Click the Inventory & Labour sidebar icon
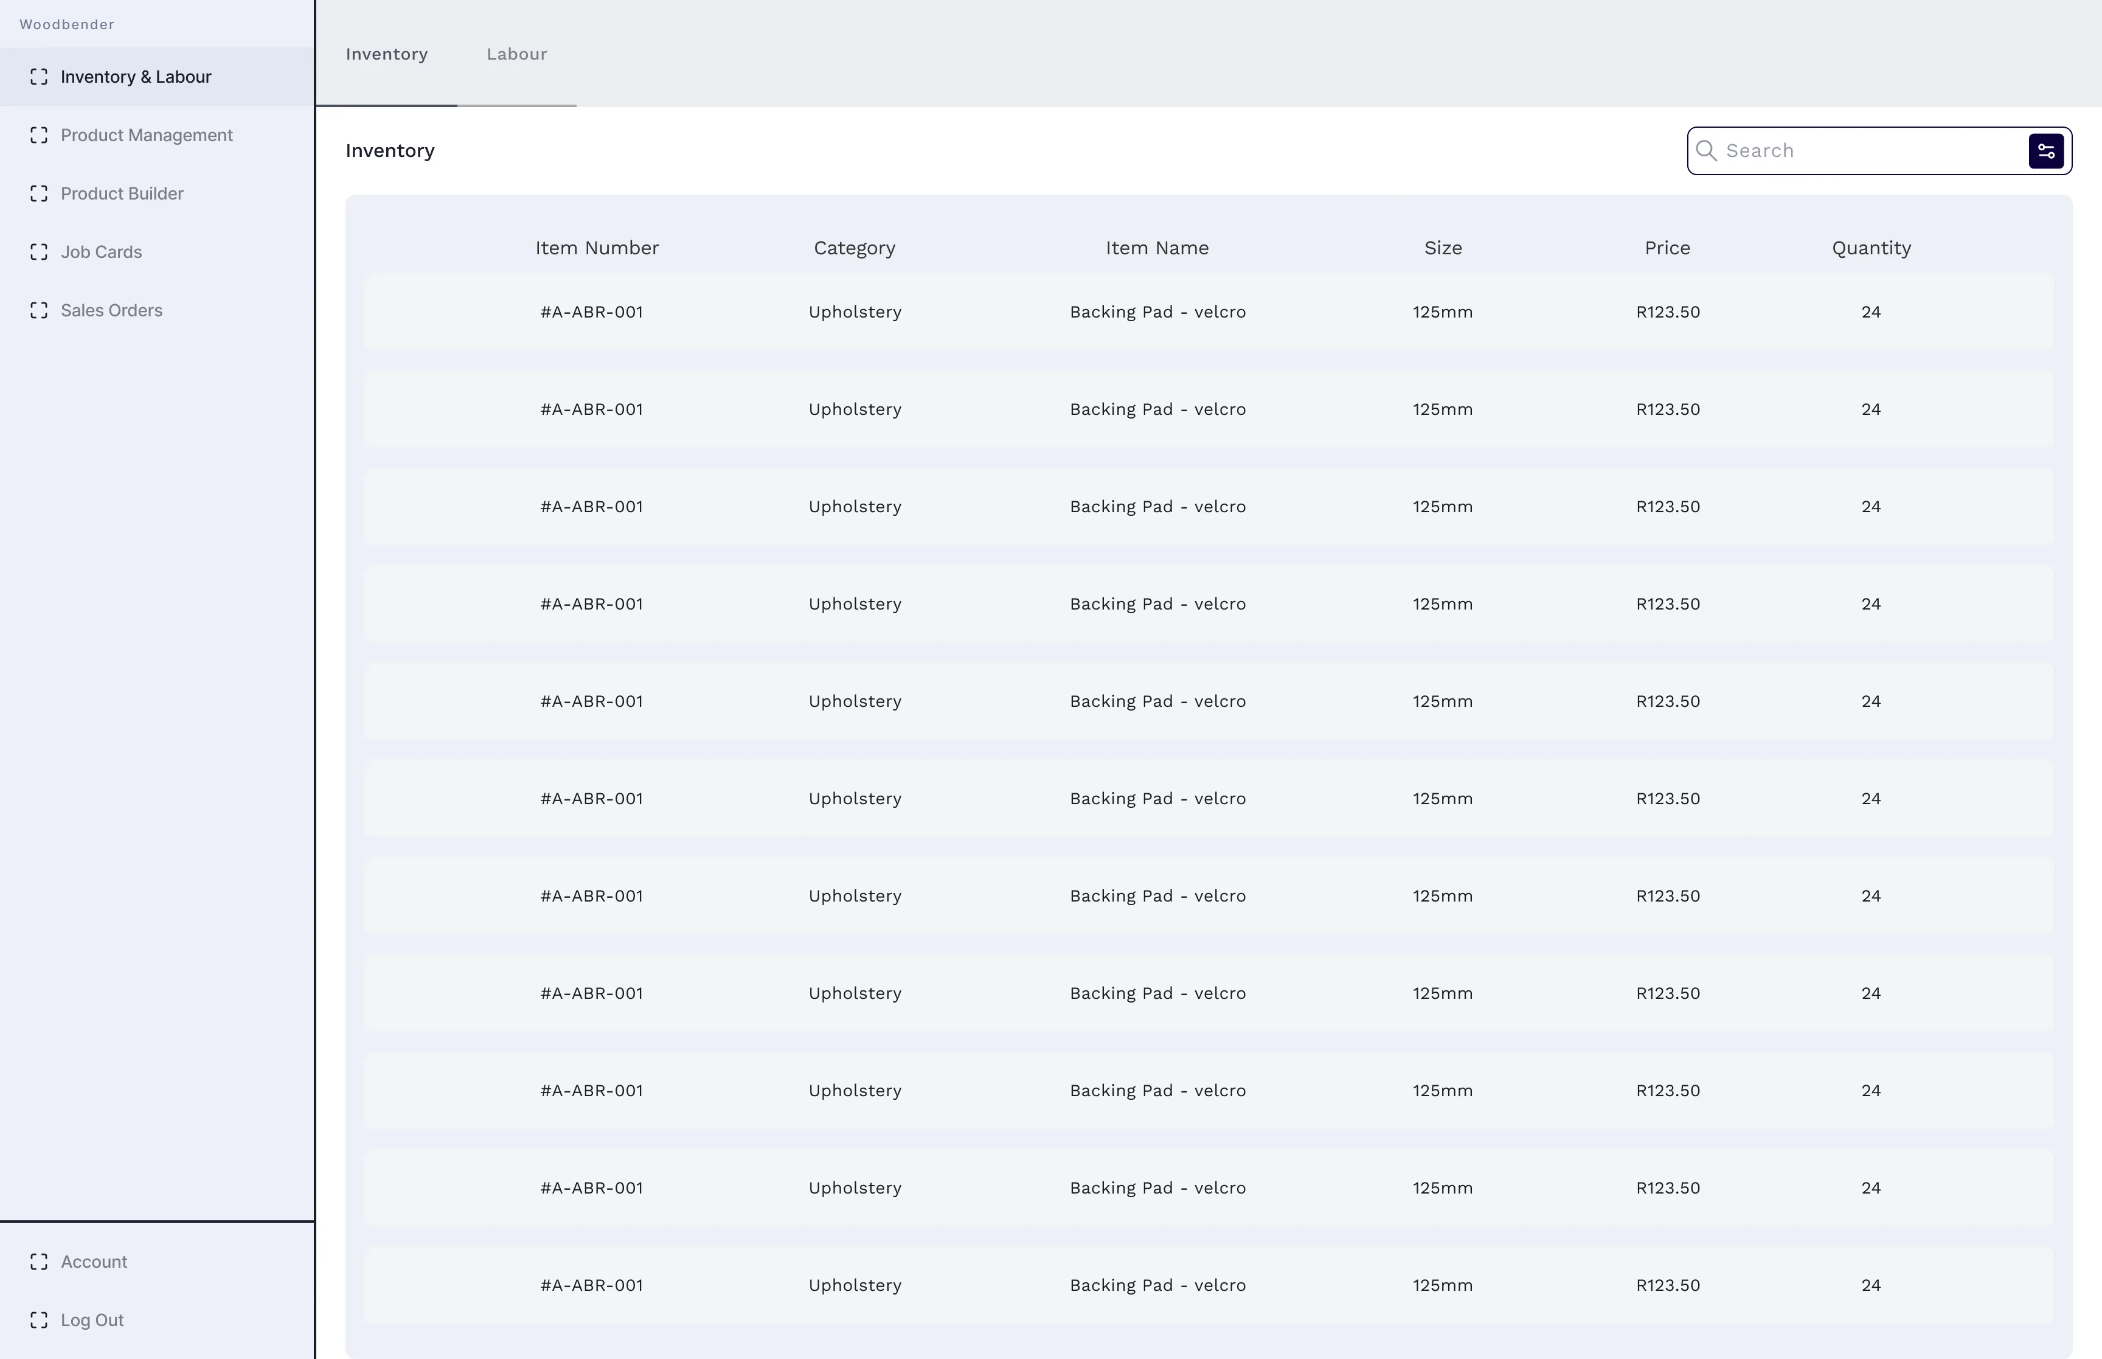 tap(39, 77)
